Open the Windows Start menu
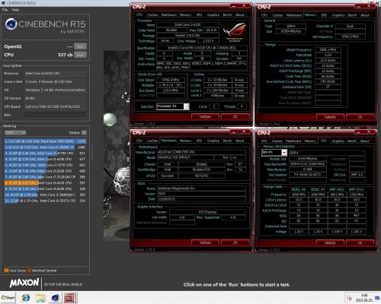The height and width of the screenshot is (304, 381). click(x=8, y=298)
